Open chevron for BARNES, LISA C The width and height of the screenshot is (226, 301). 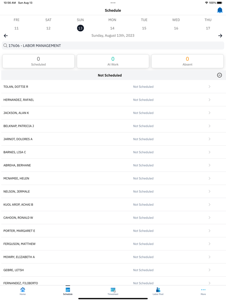tap(210, 152)
